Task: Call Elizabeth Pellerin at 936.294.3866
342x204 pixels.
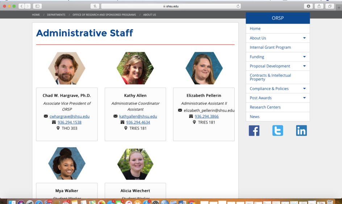Action: tap(207, 116)
